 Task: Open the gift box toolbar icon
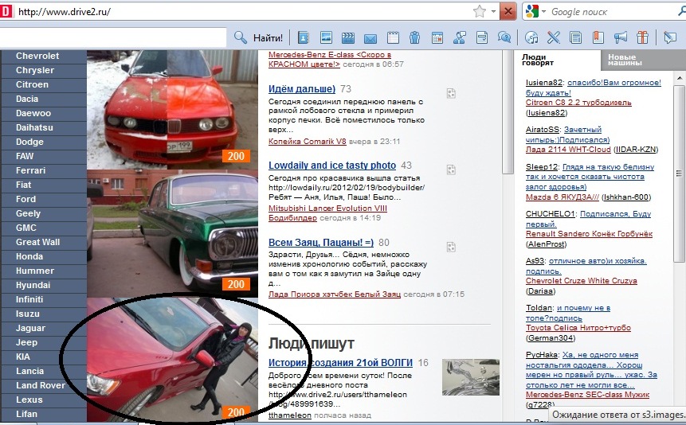point(642,37)
